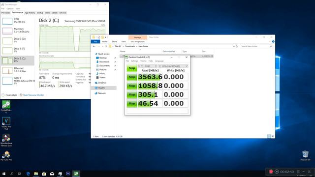
Task: Open target drive C: dropdown
Action: coord(173,66)
